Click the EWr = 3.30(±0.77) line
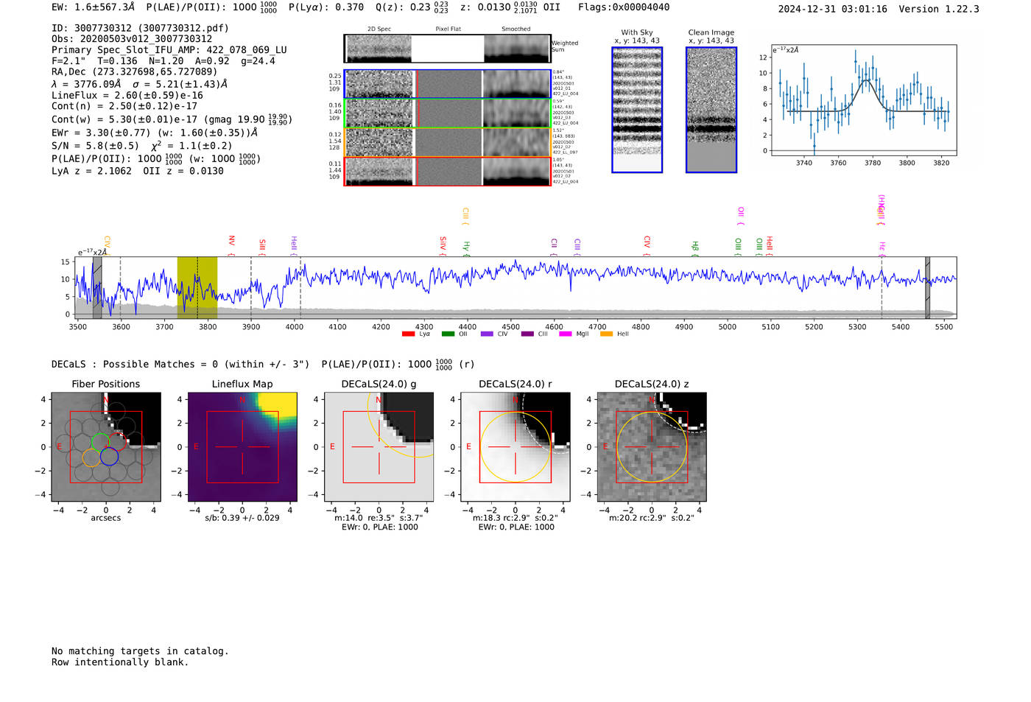 [x=155, y=133]
